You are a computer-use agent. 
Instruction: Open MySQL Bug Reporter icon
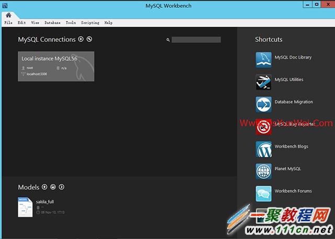(x=264, y=127)
